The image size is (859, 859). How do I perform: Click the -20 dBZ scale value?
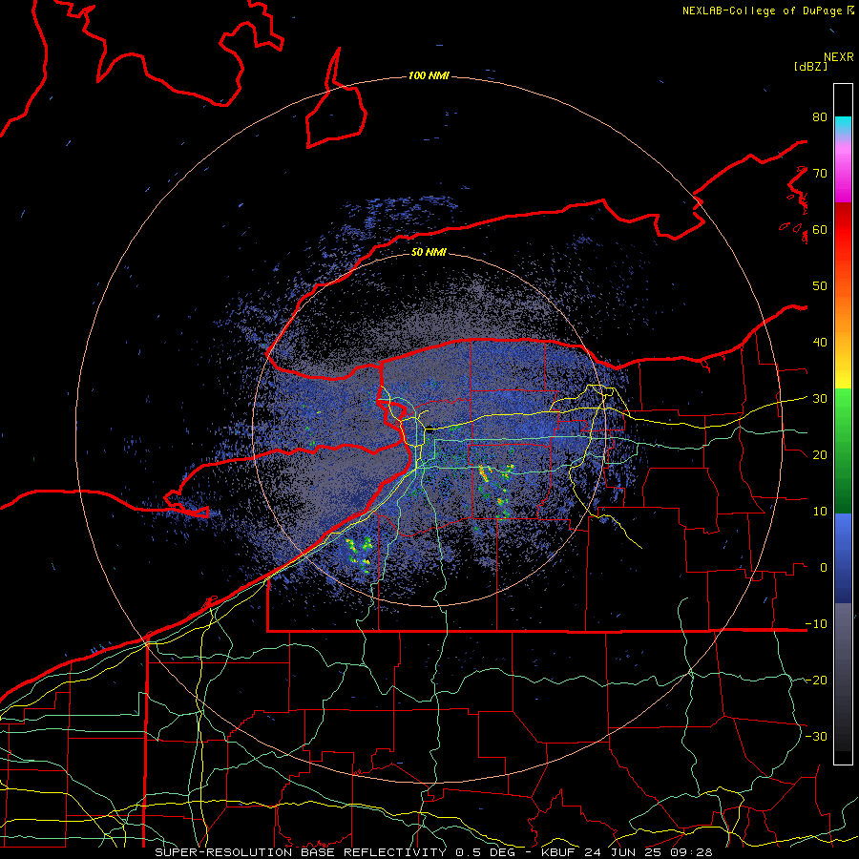(816, 681)
